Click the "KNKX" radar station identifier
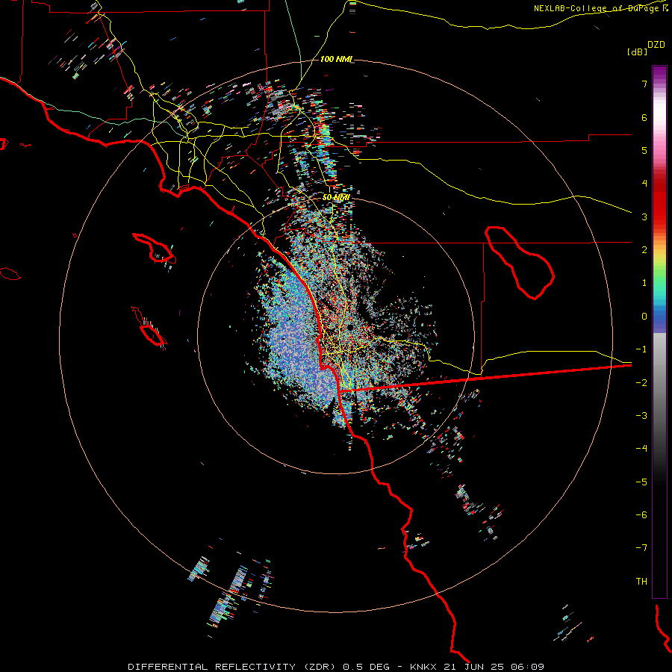Screen dimensions: 672x672 tap(423, 667)
